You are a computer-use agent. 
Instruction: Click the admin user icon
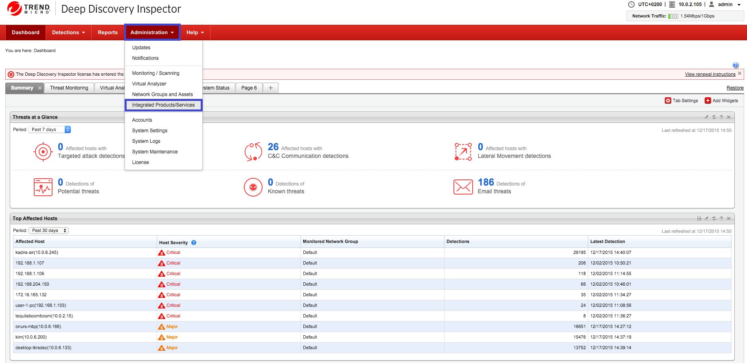click(x=712, y=4)
